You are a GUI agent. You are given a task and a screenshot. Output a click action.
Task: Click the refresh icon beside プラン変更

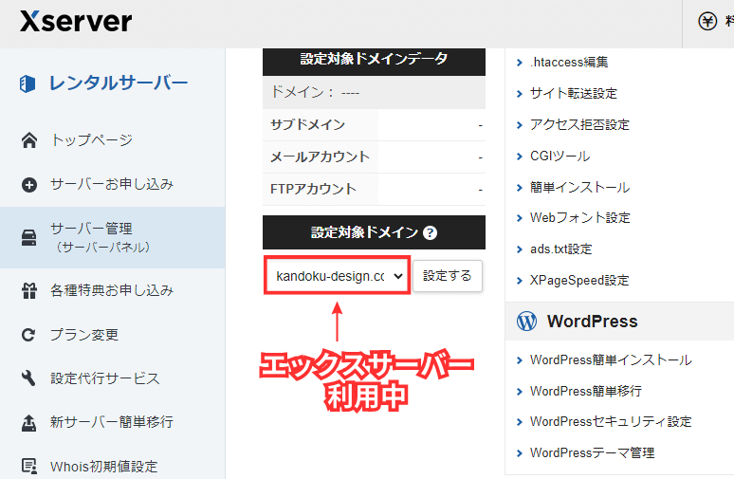(28, 335)
